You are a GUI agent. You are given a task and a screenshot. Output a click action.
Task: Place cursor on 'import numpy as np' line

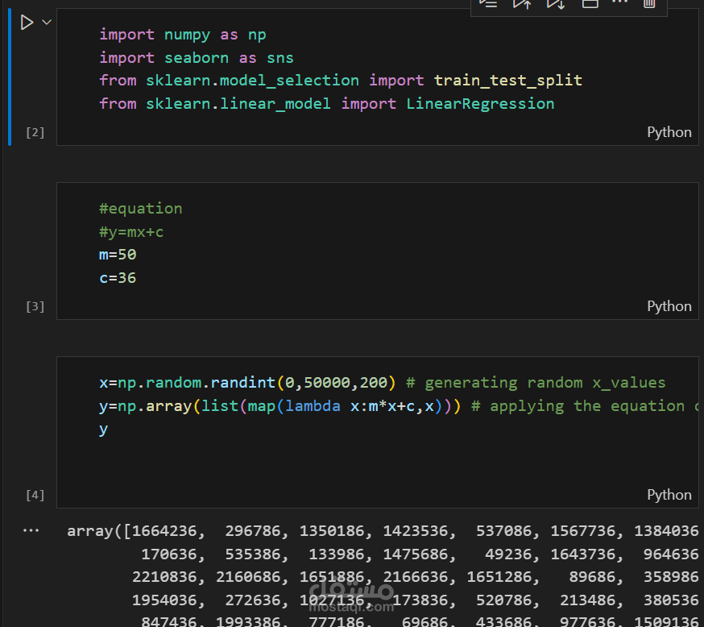click(x=183, y=35)
